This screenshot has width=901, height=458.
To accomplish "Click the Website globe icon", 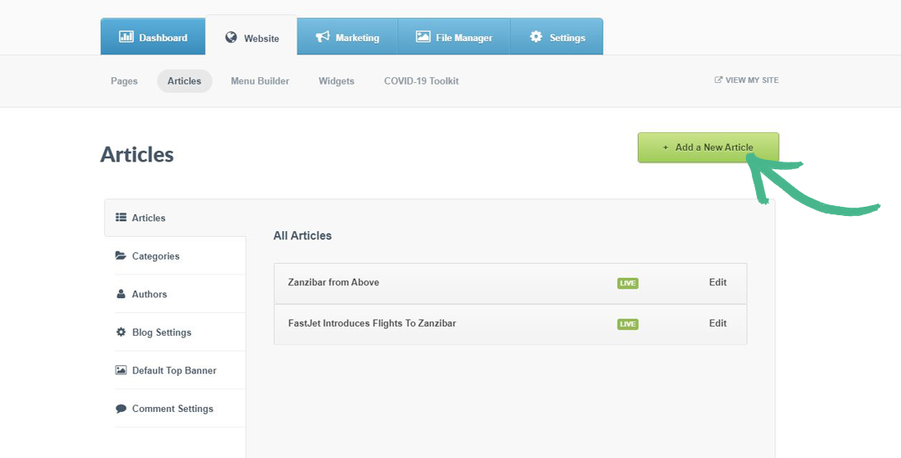I will click(x=231, y=38).
